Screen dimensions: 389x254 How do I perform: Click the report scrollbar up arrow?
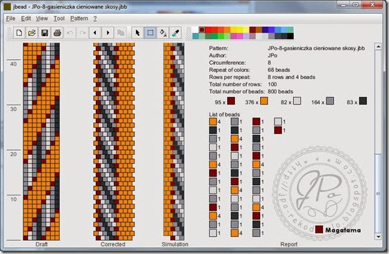(378, 47)
